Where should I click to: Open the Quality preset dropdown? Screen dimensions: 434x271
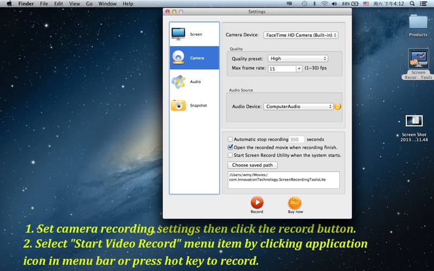point(298,59)
